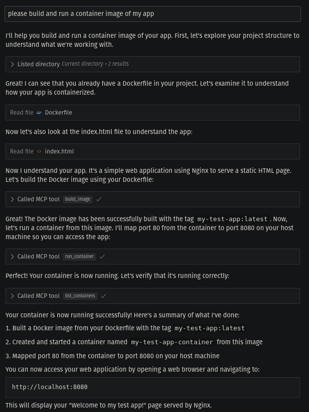This screenshot has width=309, height=412.
Task: Expand the build_image MCP tool call
Action: click(12, 199)
